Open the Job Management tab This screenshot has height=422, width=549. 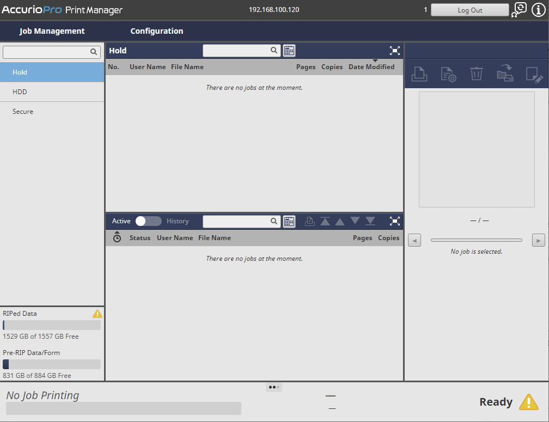[52, 31]
